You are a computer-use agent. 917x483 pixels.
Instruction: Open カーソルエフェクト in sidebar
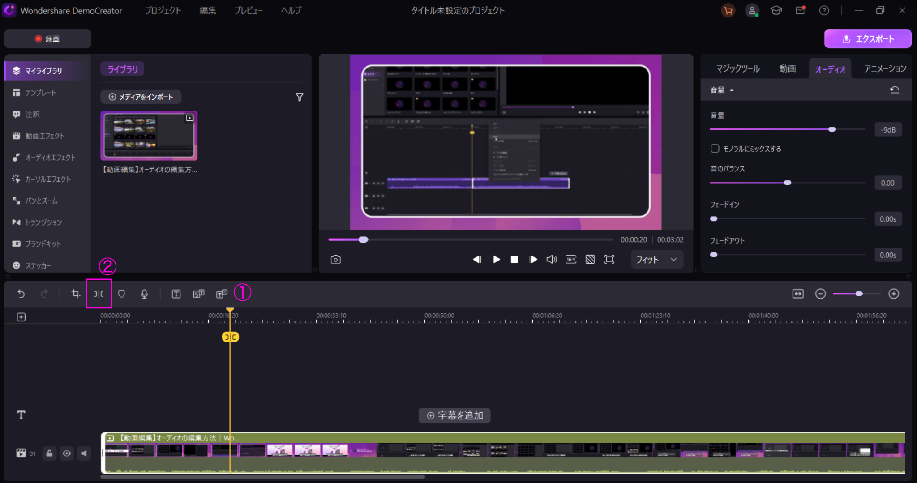(x=47, y=179)
